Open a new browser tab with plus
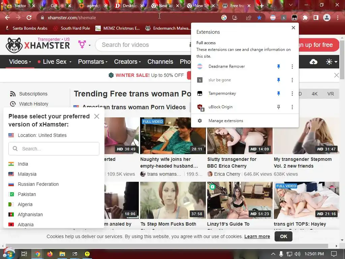The width and height of the screenshot is (345, 259). pyautogui.click(x=261, y=6)
